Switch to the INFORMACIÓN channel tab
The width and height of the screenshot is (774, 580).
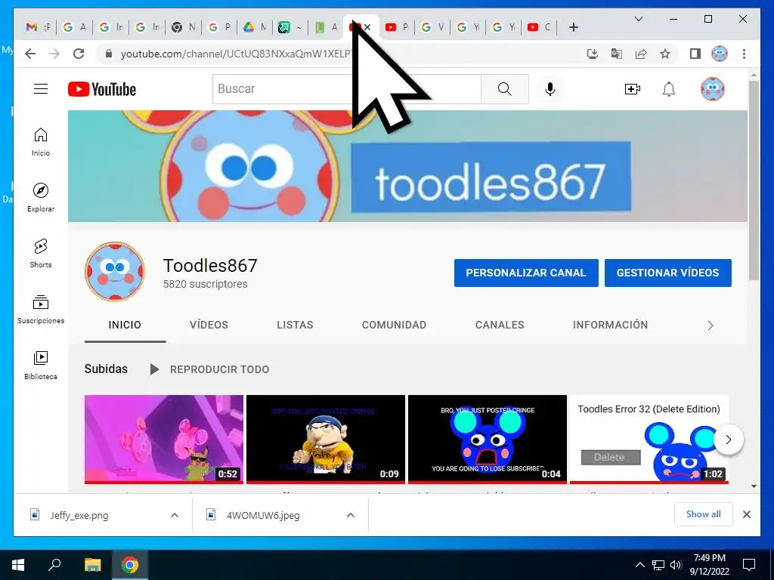point(610,325)
